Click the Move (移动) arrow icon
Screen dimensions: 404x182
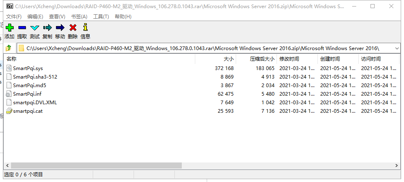[60, 27]
